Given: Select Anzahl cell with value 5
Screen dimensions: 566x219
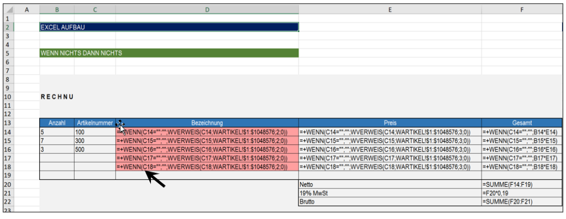Looking at the screenshot, I should coord(57,132).
